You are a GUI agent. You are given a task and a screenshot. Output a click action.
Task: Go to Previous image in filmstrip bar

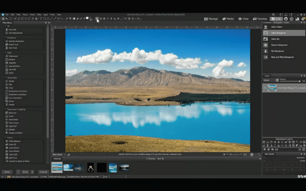151,159
